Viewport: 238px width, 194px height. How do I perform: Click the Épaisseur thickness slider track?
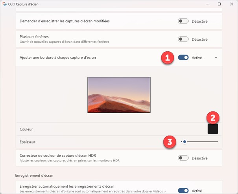coord(199,142)
